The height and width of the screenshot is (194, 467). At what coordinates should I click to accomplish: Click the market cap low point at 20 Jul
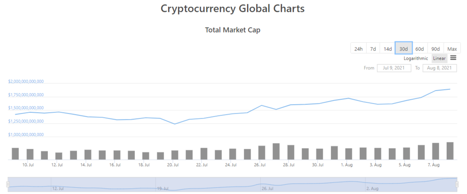(175, 124)
